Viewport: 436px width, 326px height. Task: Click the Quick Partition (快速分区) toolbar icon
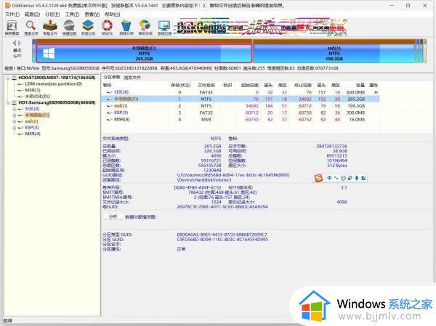69,28
